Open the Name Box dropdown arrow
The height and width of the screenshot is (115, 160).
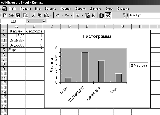28,21
